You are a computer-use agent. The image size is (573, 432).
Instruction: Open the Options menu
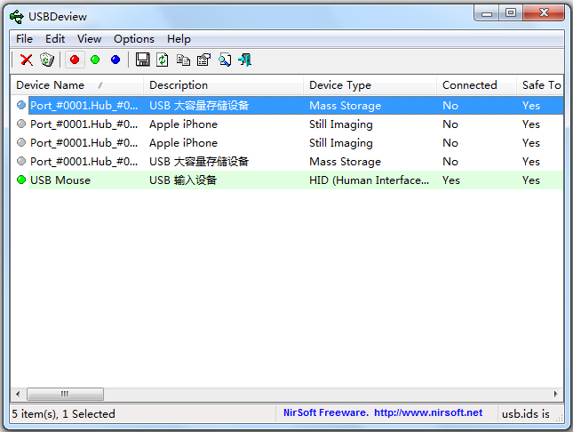tap(133, 39)
